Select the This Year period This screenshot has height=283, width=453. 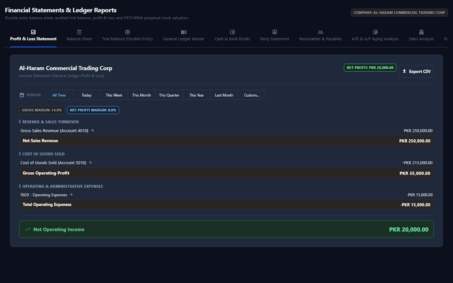click(x=197, y=95)
